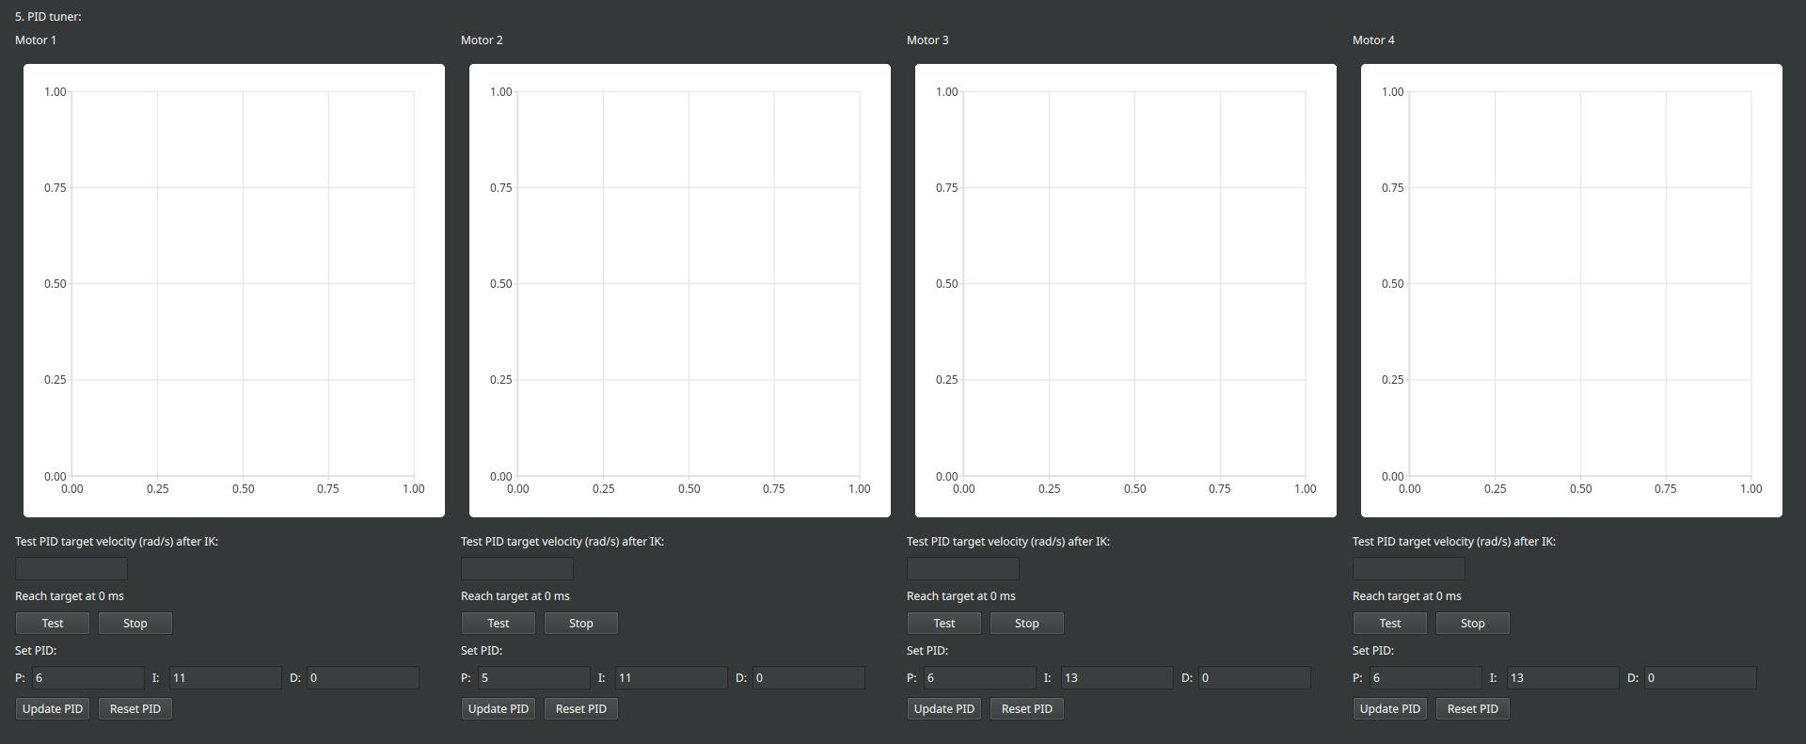
Task: Click inside the Motor 2 chart
Action: [680, 291]
